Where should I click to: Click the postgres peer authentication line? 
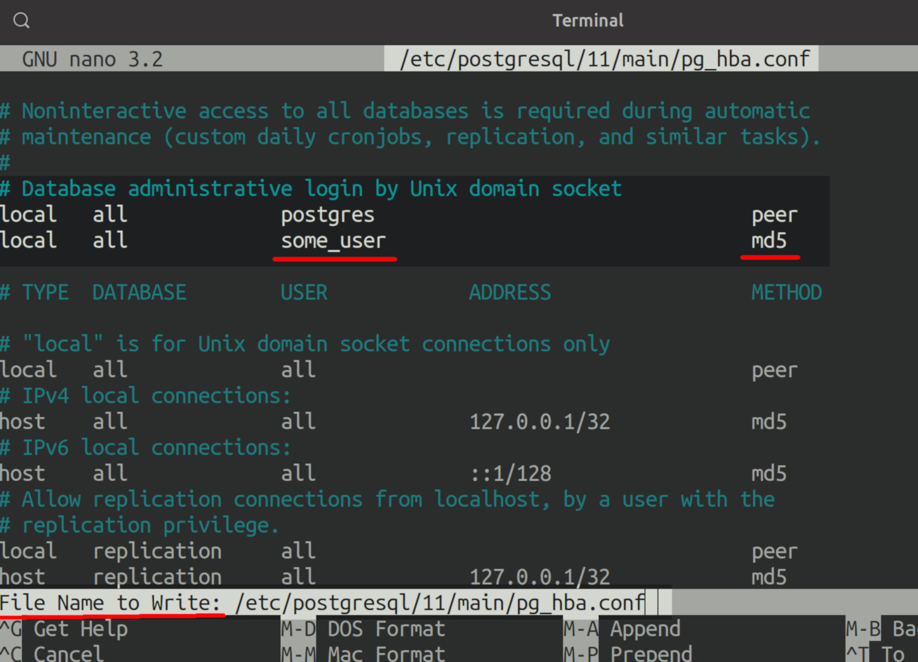coord(327,214)
